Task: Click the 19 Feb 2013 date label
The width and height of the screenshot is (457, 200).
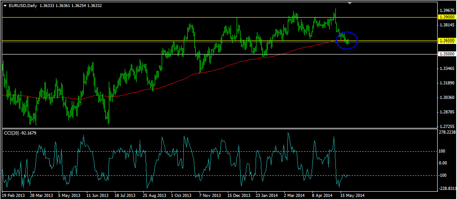Action: click(12, 195)
